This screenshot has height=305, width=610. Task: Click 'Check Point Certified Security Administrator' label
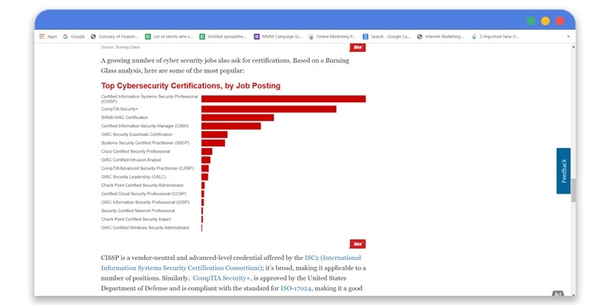[143, 185]
